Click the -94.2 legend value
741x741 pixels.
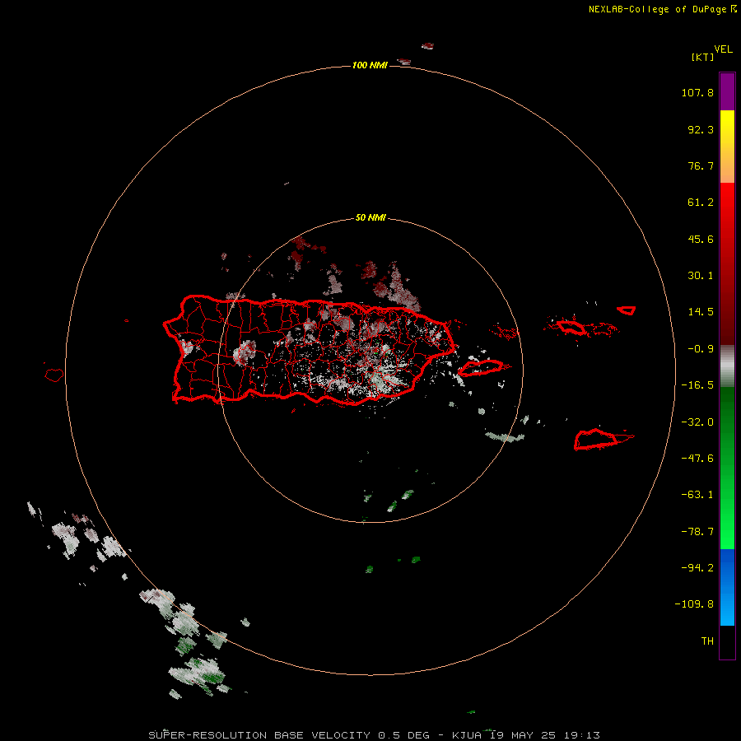click(x=697, y=568)
